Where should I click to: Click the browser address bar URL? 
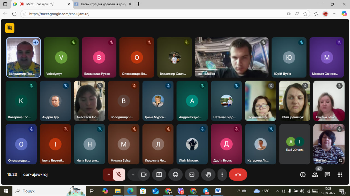coord(59,14)
